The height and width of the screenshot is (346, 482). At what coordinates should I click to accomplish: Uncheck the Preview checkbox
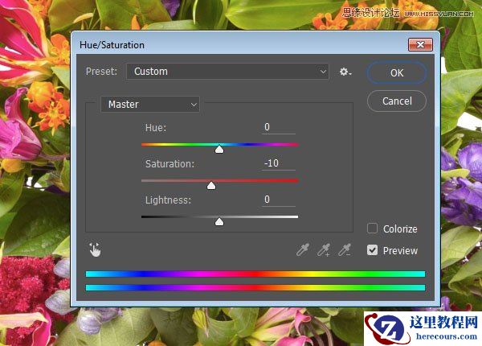click(372, 250)
